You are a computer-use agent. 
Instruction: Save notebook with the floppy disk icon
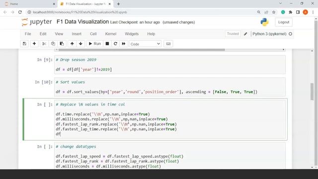(x=24, y=44)
